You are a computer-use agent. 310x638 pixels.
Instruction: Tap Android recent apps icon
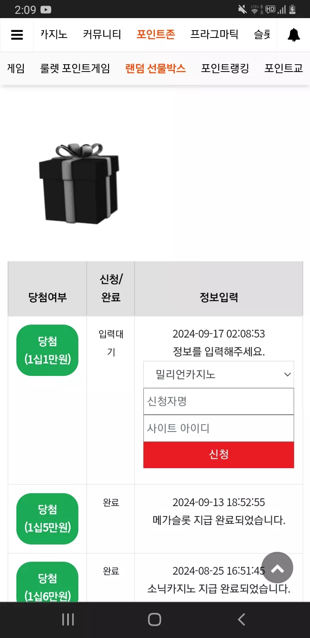pos(68,619)
